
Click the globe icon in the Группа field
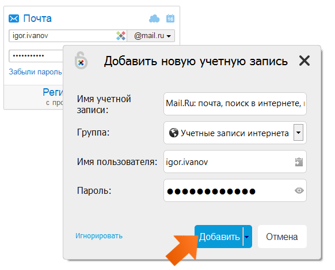click(174, 133)
